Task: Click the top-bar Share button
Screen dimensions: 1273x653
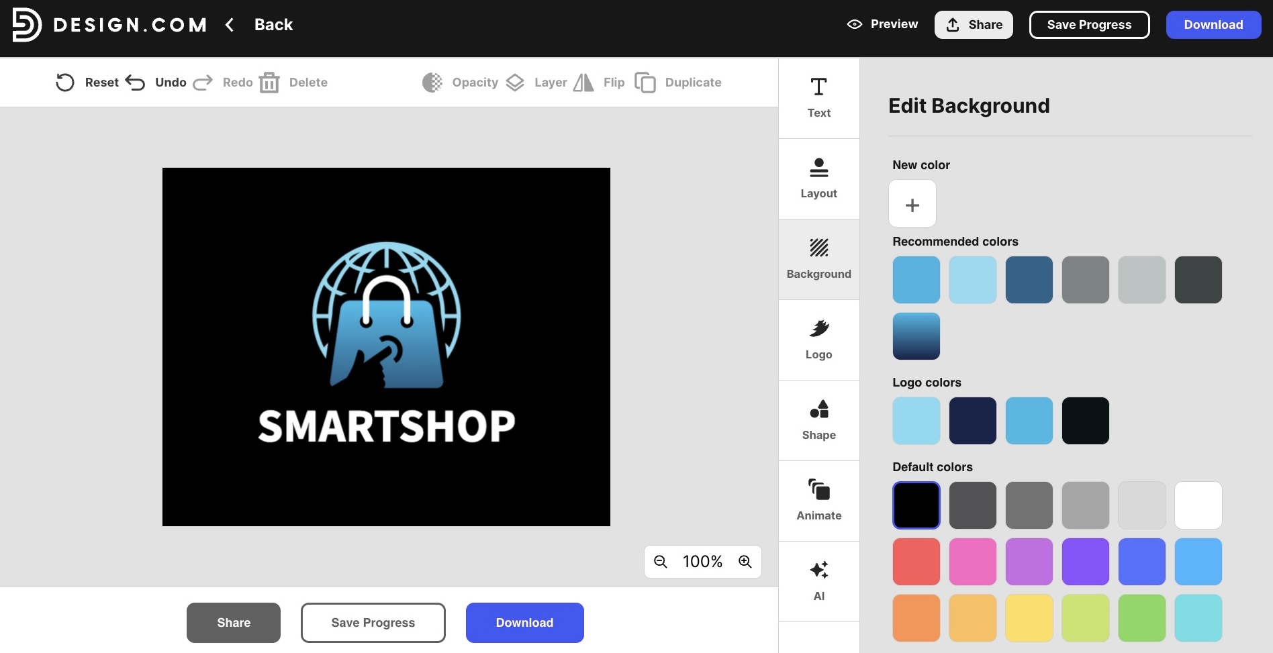Action: [974, 25]
